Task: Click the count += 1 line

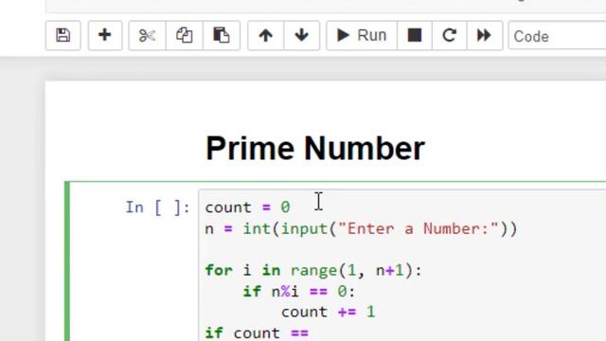Action: coord(329,312)
